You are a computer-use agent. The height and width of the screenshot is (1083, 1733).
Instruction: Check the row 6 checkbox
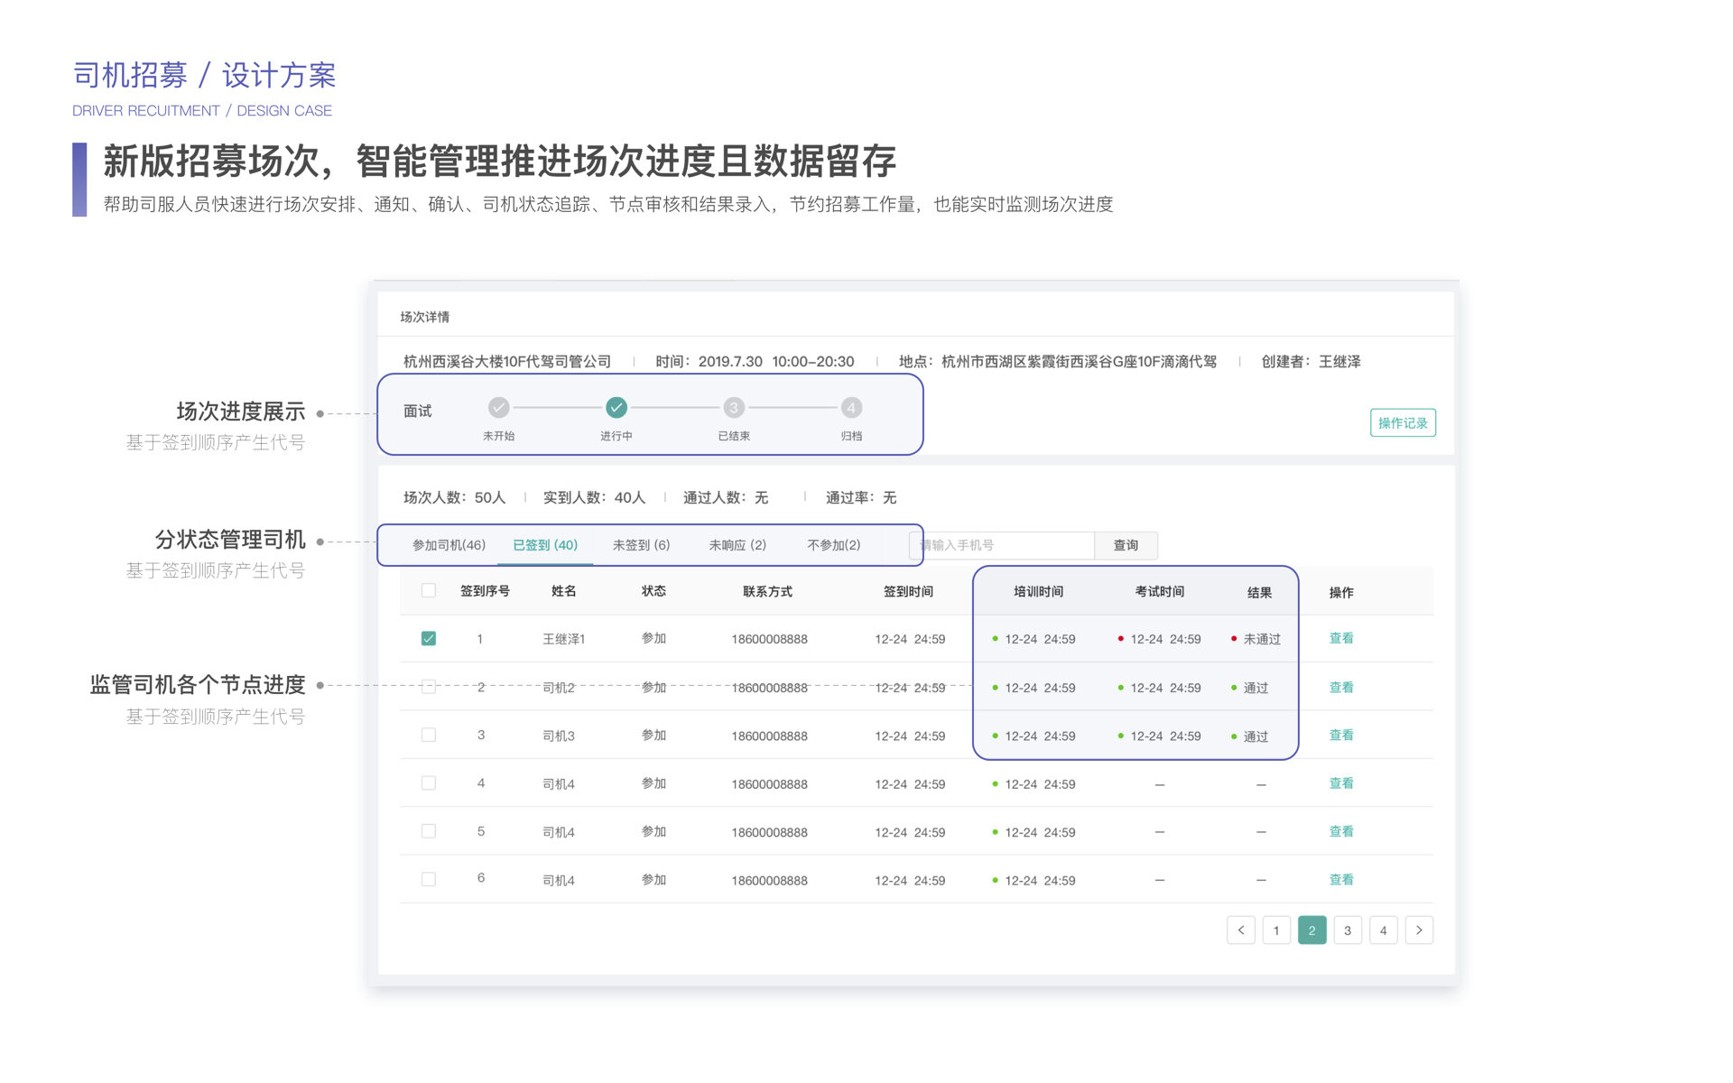point(429,880)
